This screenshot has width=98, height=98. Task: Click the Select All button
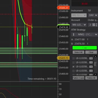[78, 52]
